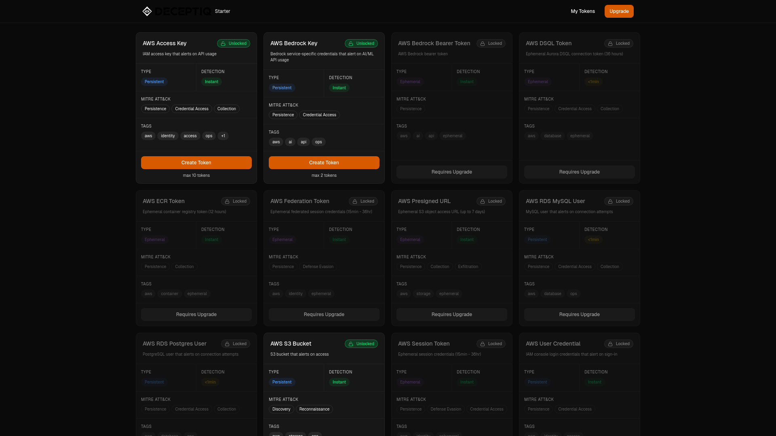Click the unlocked icon on AWS S3 Bucket
The width and height of the screenshot is (776, 436).
[351, 344]
